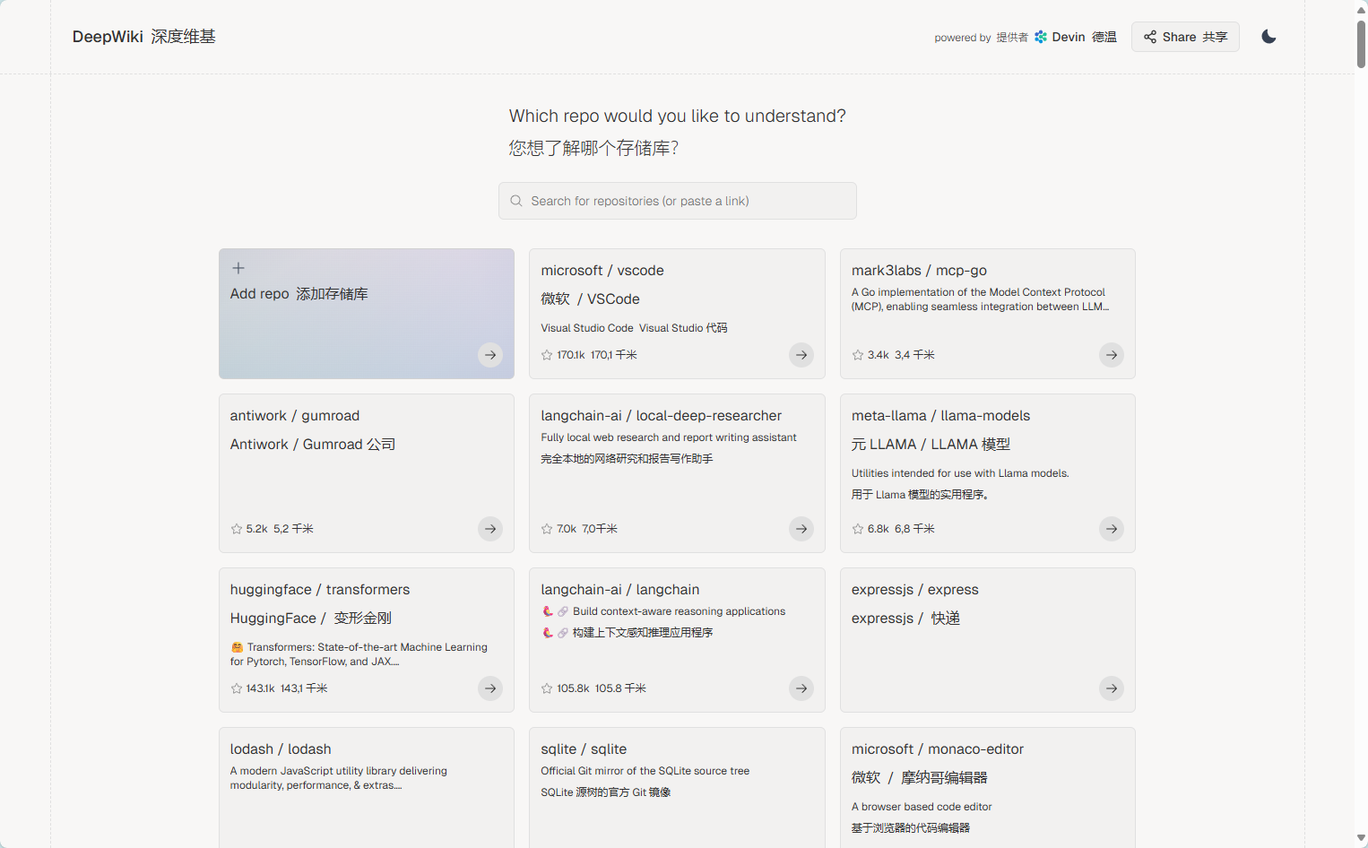This screenshot has height=848, width=1368.
Task: Click the 6.8k star count
Action: pyautogui.click(x=879, y=529)
